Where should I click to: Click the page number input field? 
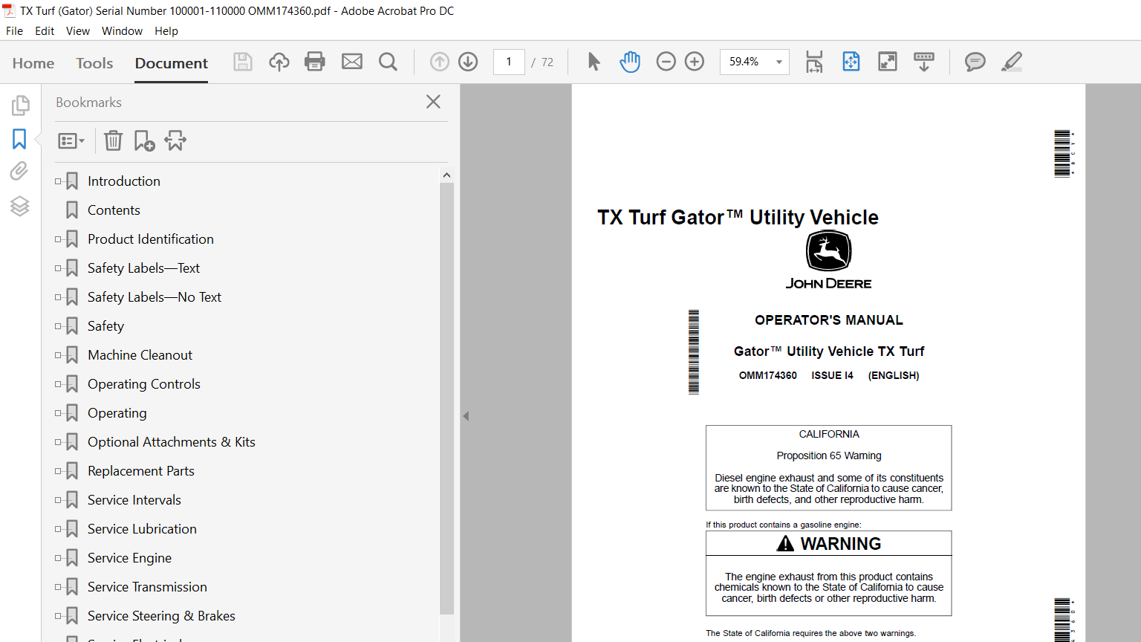point(509,62)
